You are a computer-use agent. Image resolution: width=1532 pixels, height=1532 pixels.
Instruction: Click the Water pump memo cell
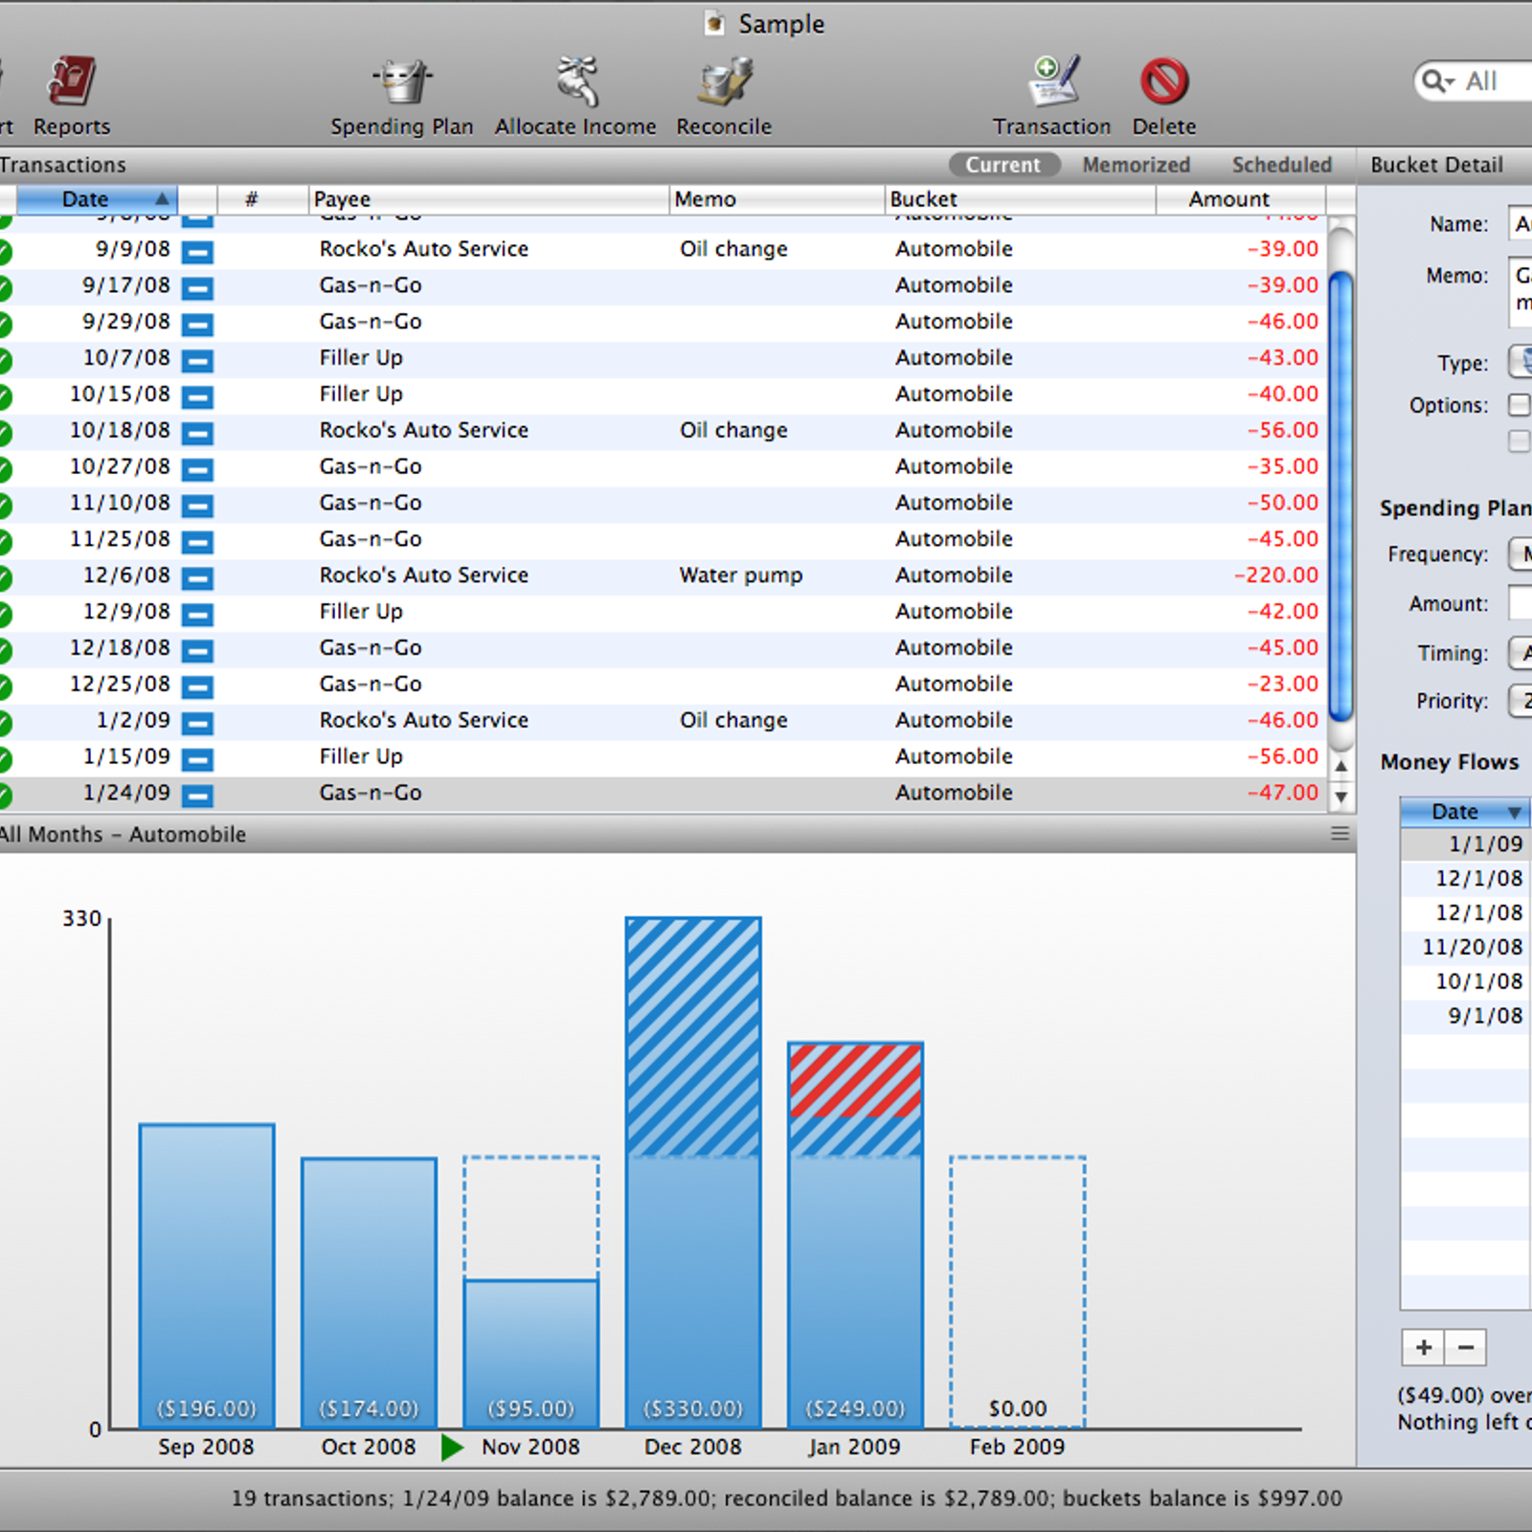click(741, 575)
